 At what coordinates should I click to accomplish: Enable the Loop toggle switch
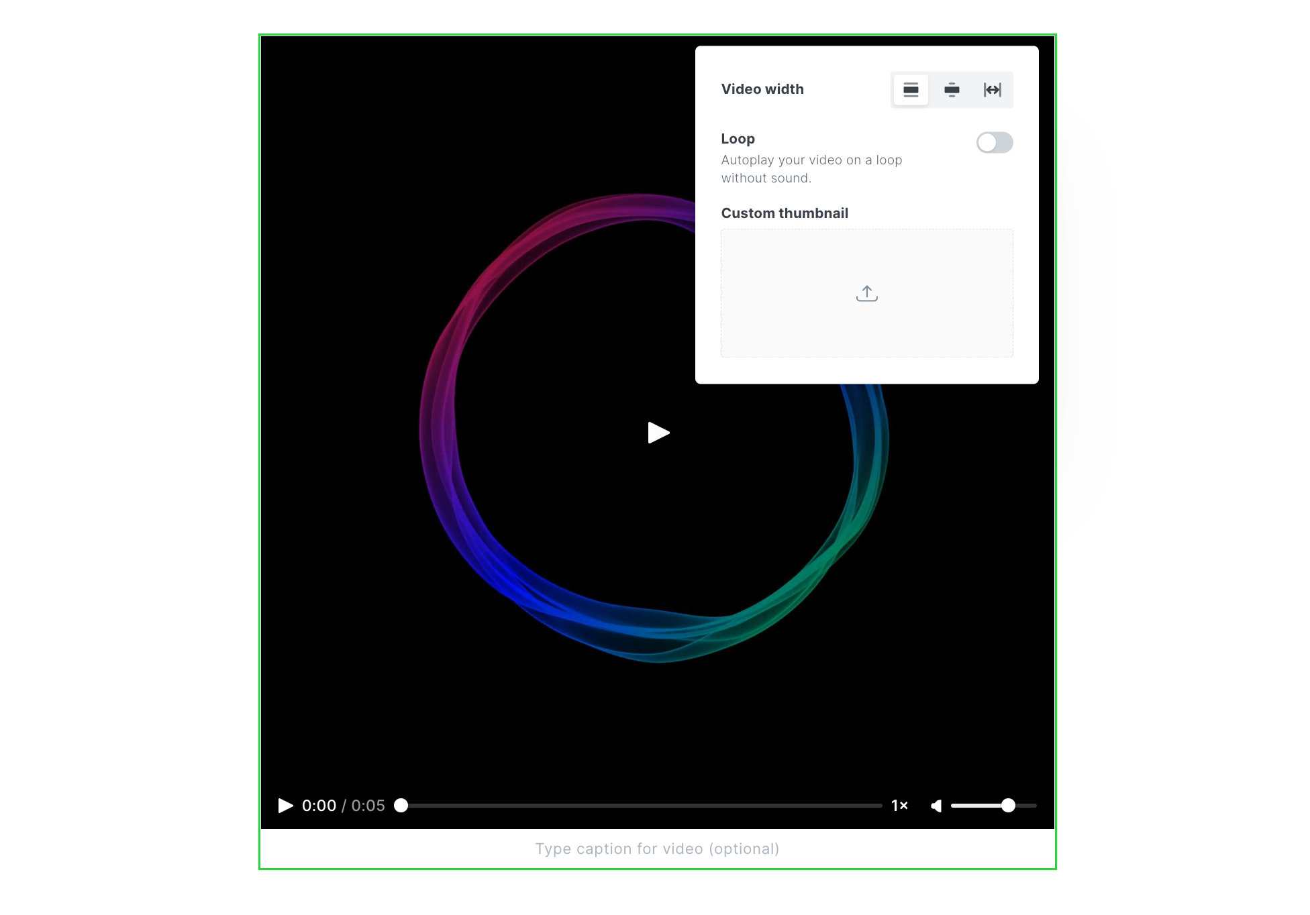coord(994,142)
